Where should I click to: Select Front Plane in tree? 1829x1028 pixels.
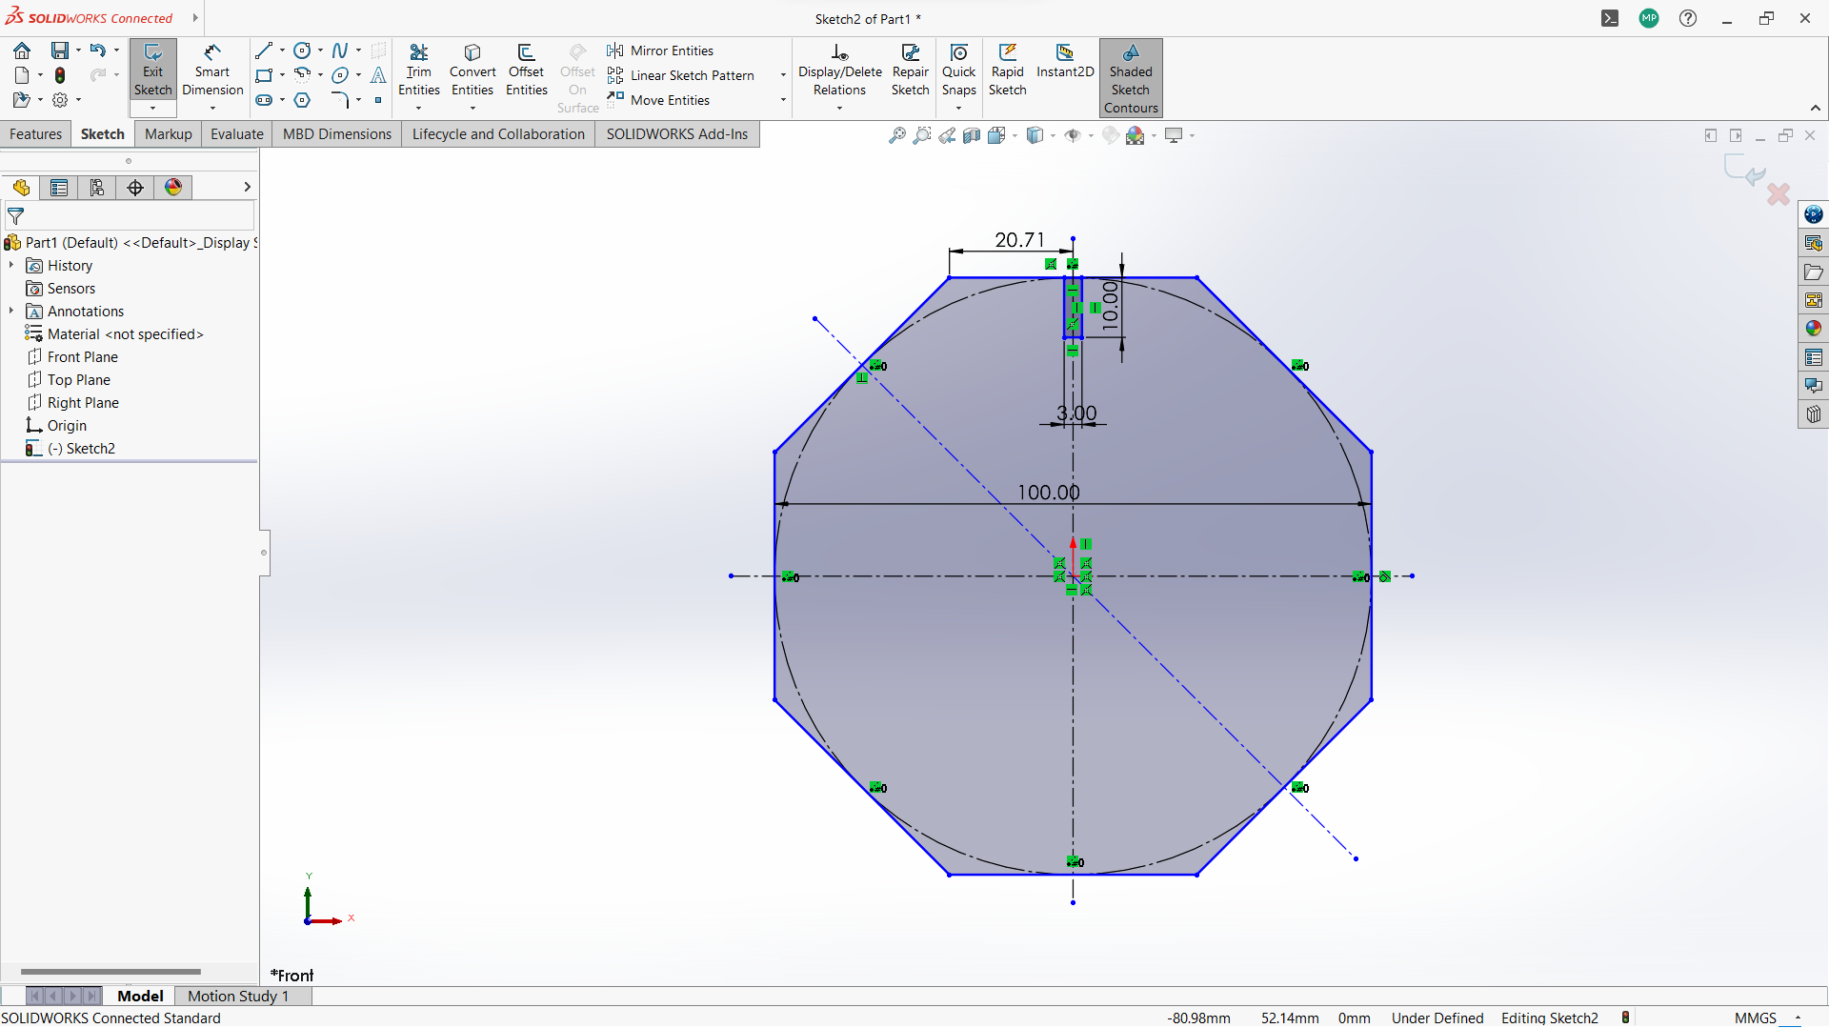(83, 357)
